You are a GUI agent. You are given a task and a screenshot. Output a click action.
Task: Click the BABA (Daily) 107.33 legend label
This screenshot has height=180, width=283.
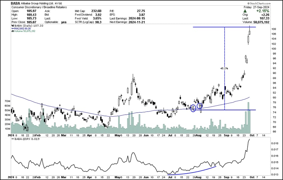click(29, 26)
